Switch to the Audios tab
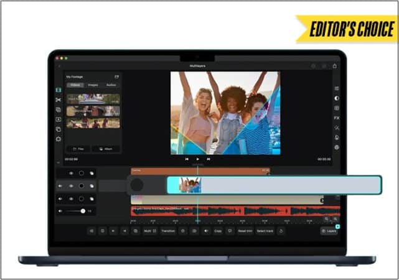This screenshot has height=280, width=399. point(111,85)
